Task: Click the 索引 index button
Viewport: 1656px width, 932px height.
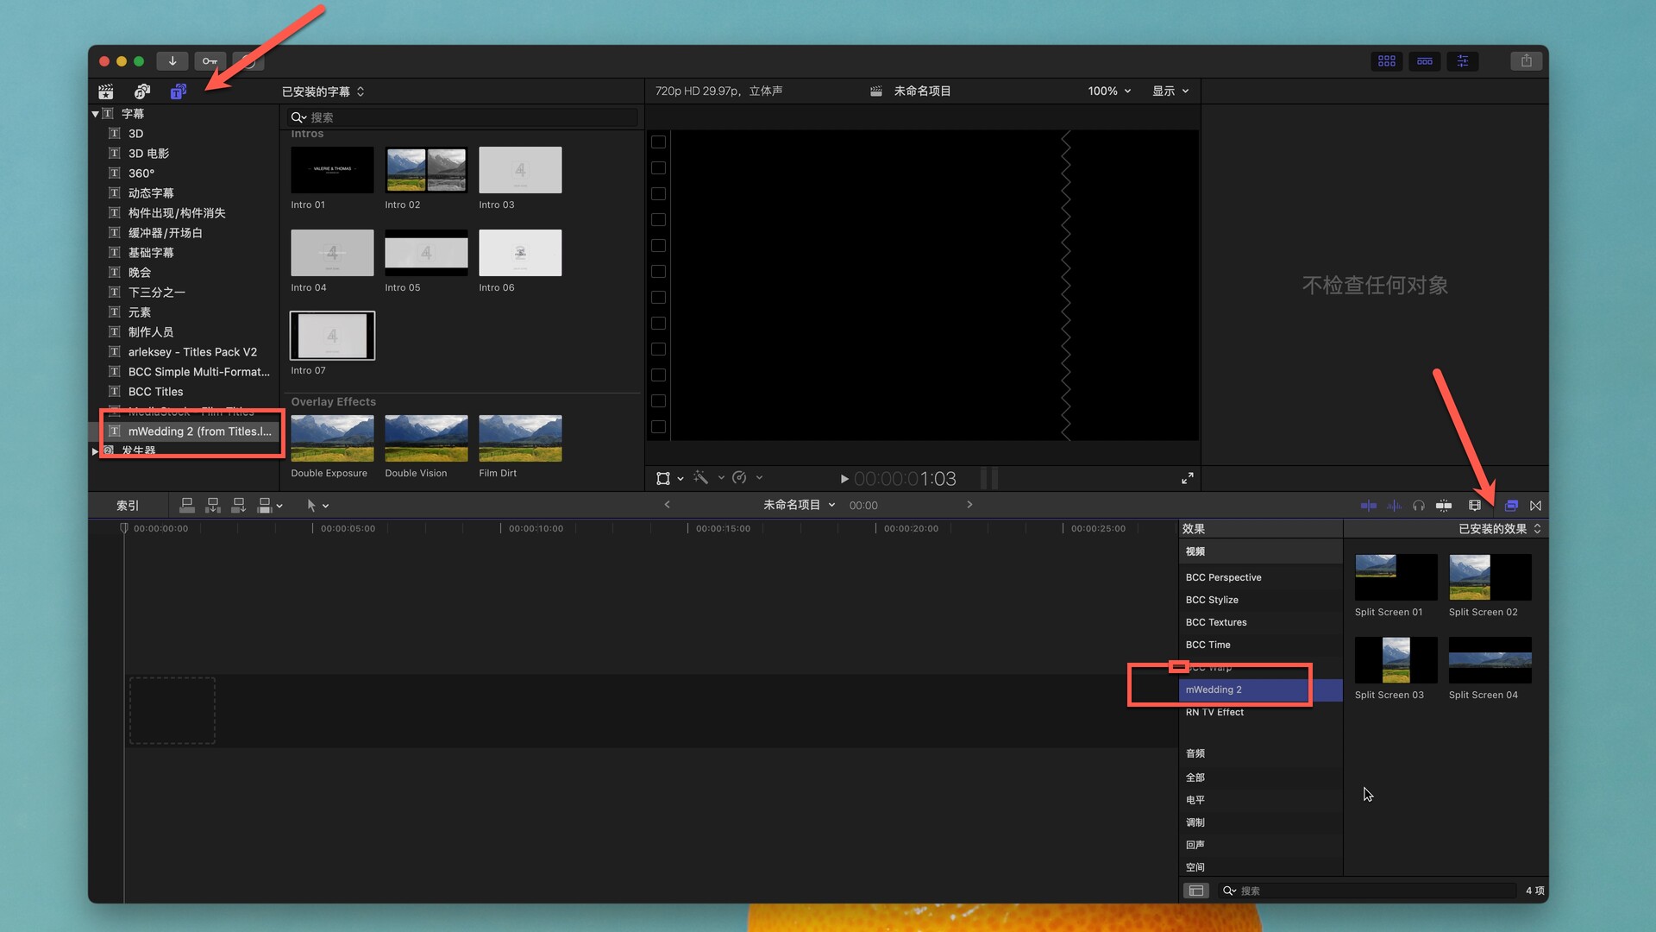Action: 128,506
